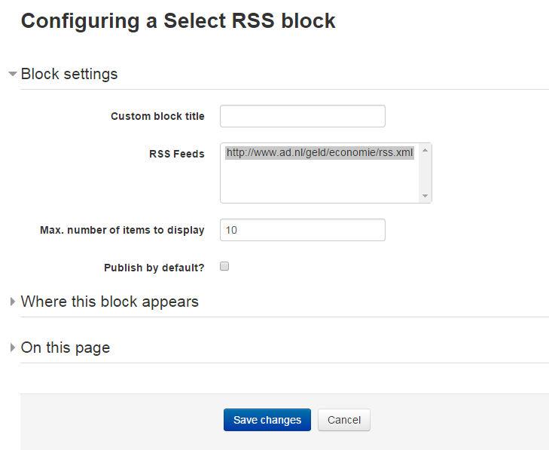Click the Custom block title field
This screenshot has width=549, height=450.
click(303, 116)
